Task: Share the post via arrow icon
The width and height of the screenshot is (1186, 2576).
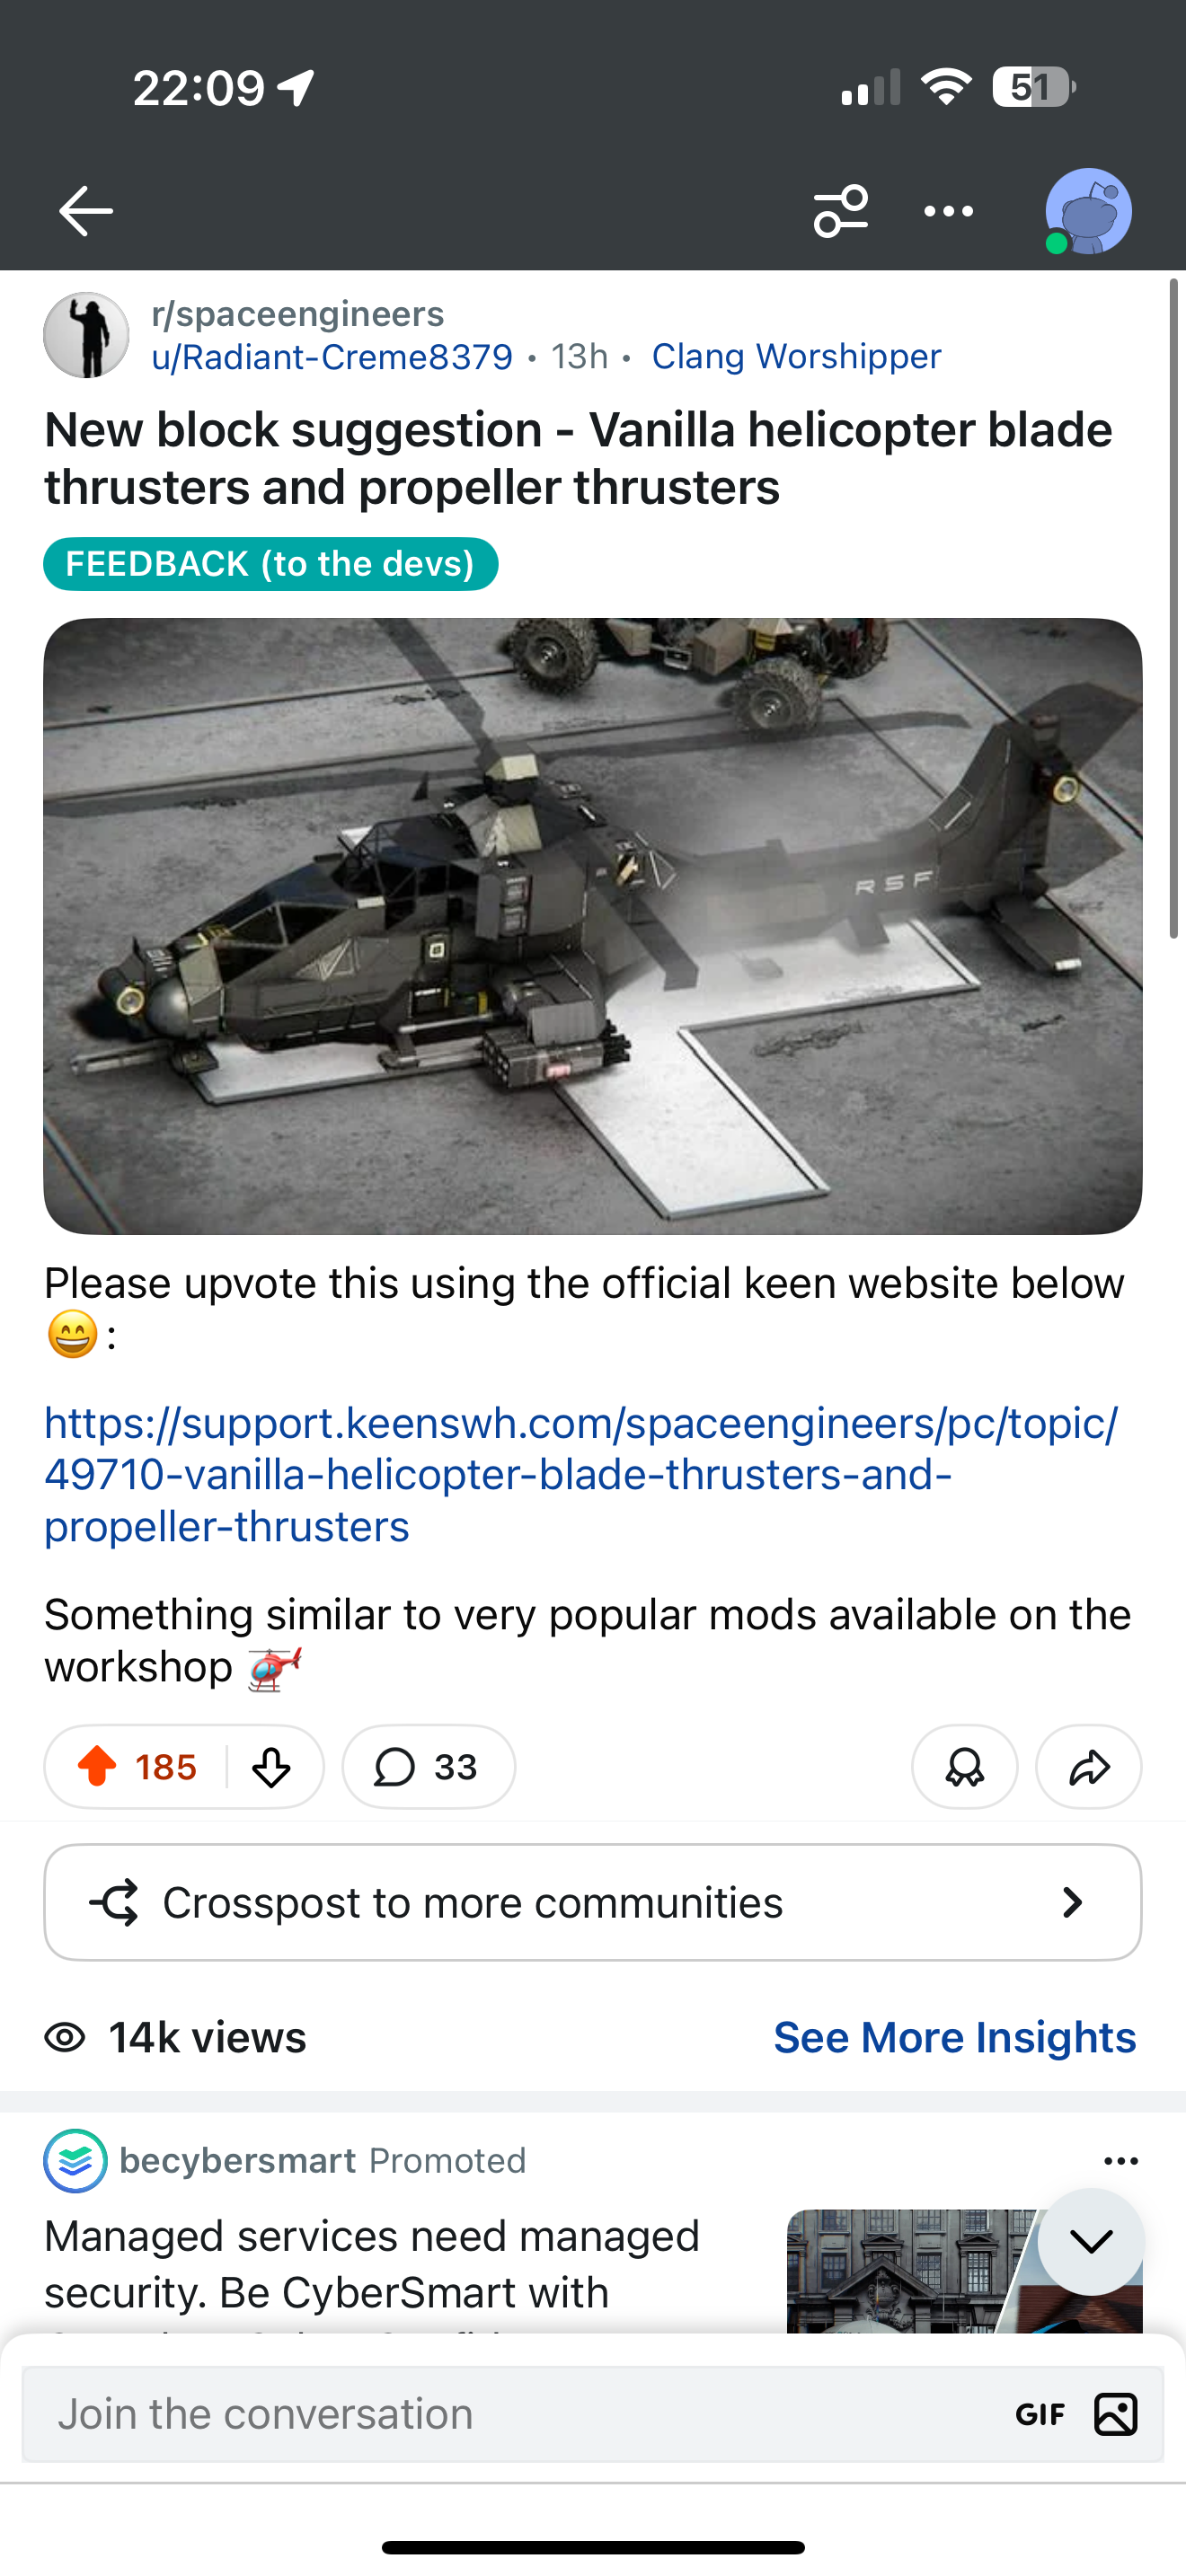Action: 1088,1767
